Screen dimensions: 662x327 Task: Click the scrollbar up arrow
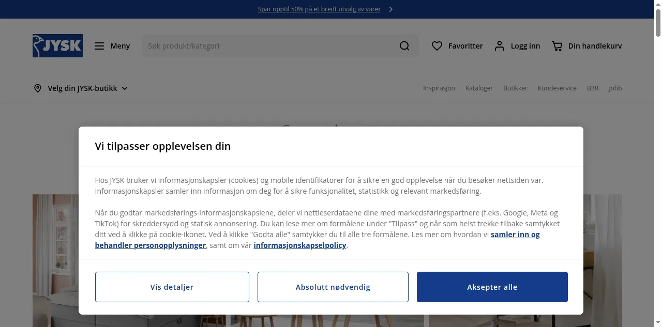pos(658,4)
